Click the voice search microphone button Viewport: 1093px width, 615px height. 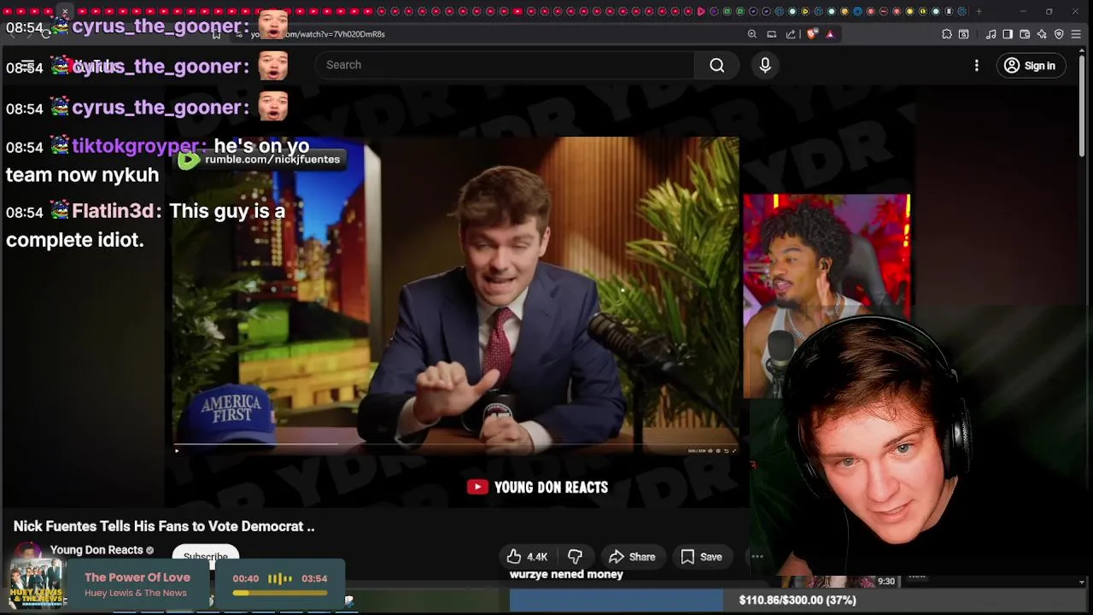[x=765, y=65]
